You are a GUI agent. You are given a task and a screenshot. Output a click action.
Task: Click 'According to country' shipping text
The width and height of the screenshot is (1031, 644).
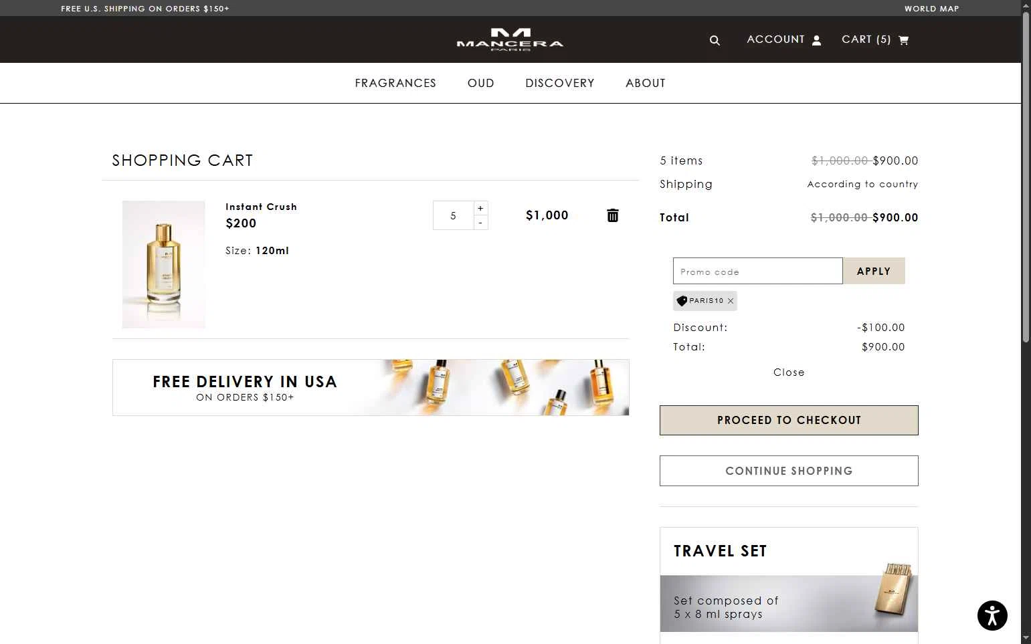coord(862,184)
